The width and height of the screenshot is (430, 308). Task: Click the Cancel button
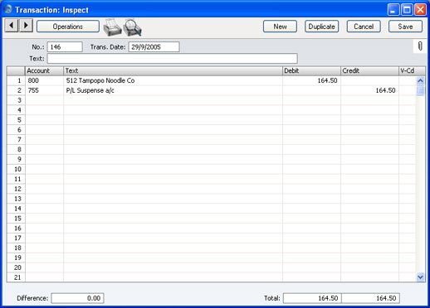point(364,26)
